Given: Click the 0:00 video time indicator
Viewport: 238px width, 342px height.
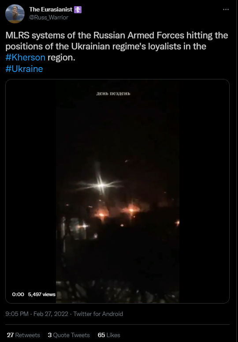Looking at the screenshot, I should click(x=18, y=294).
